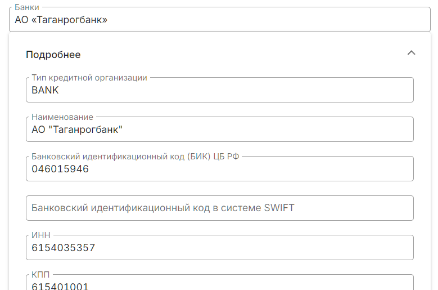
Task: Focus the БИК ЦБ РФ input field
Action: (x=253, y=169)
